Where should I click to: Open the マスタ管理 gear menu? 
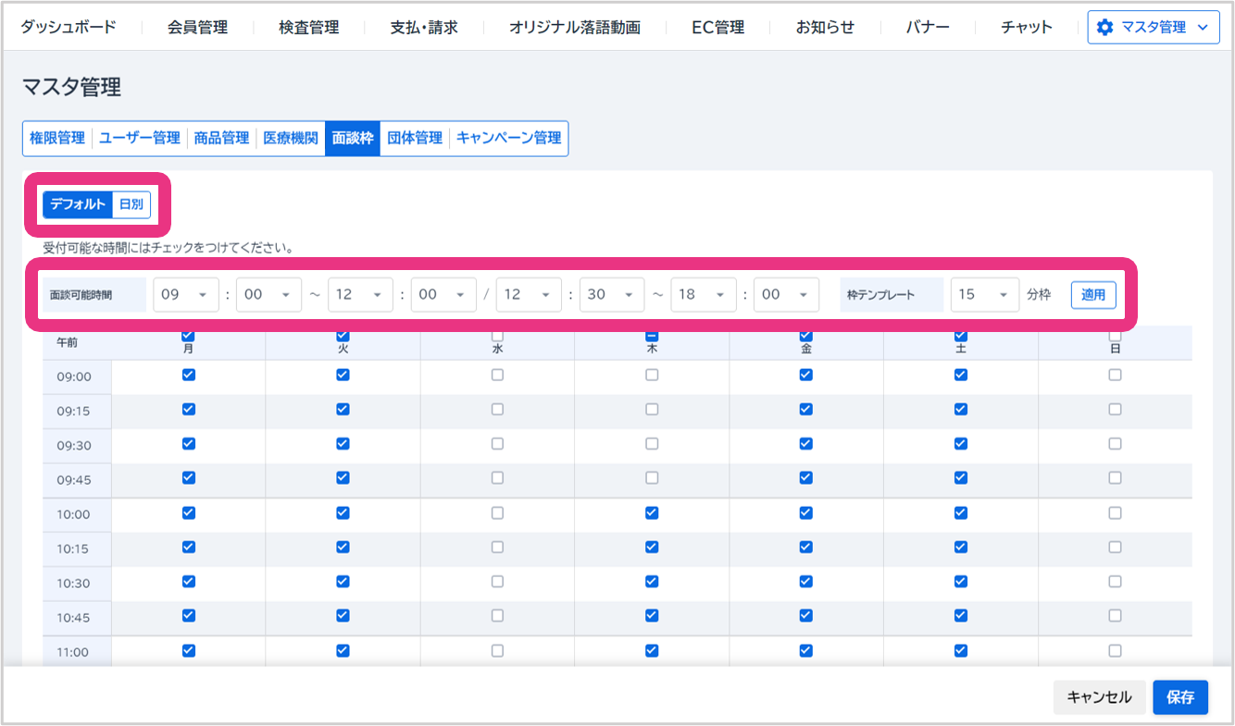coord(1153,28)
